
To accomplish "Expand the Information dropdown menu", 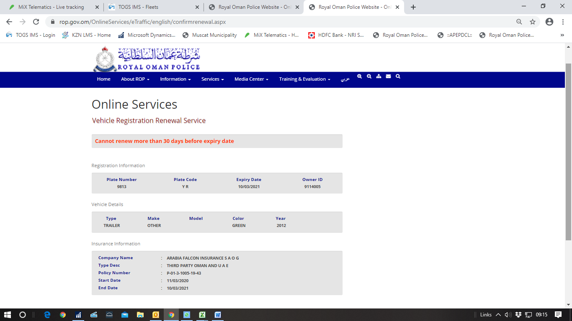I will [x=175, y=79].
